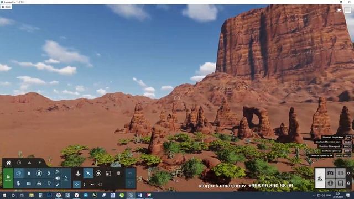Select the speaker Sound category
354x199 pixels.
58,178
